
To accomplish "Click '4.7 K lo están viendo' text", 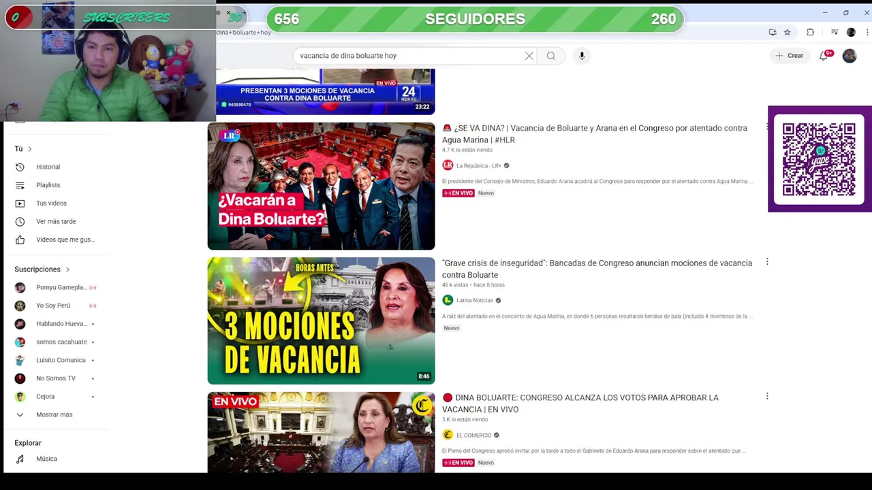I will click(x=467, y=150).
